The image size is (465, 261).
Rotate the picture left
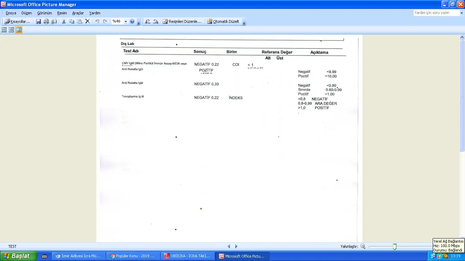(147, 21)
